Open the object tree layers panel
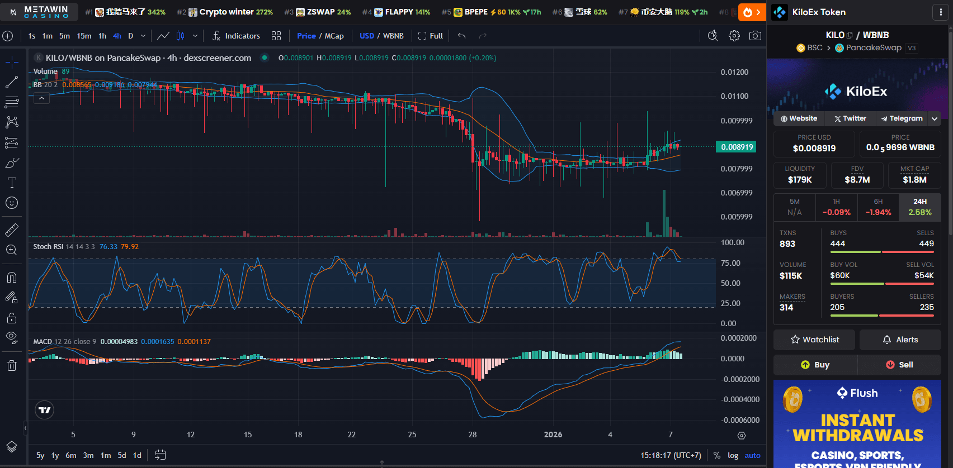This screenshot has width=953, height=468. click(x=12, y=447)
